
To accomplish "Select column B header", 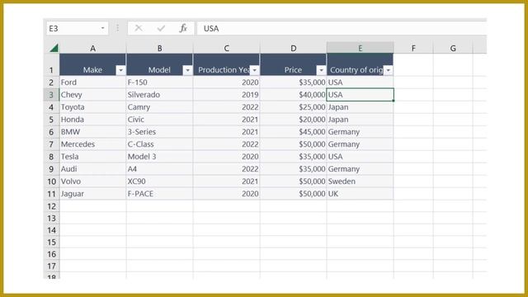I will tap(159, 48).
